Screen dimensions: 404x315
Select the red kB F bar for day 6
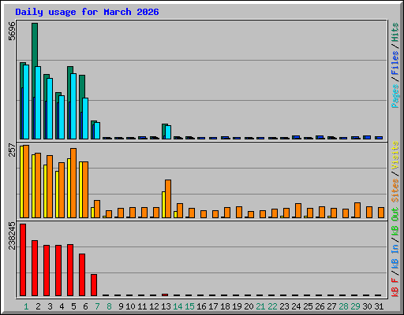point(82,275)
